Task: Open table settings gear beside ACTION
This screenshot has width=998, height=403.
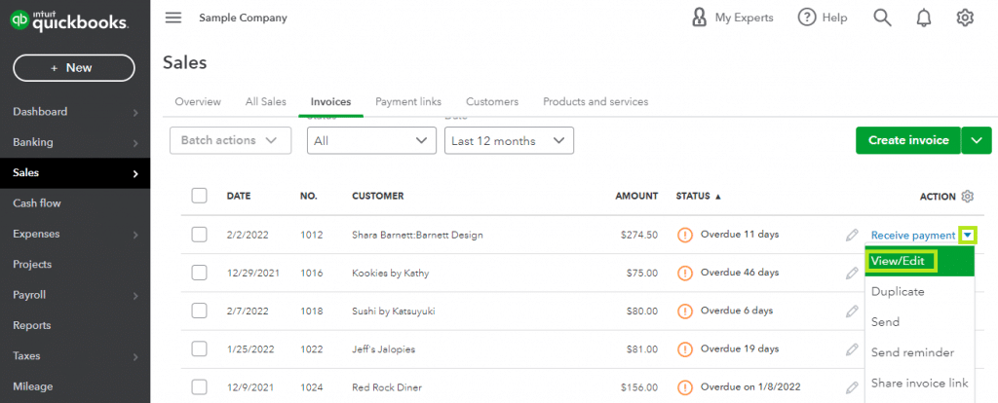Action: click(968, 197)
